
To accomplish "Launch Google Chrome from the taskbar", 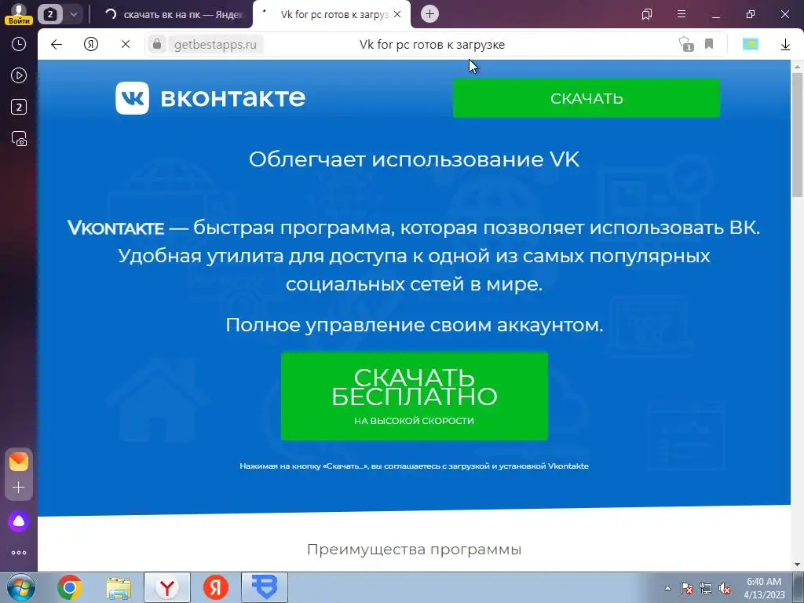I will (70, 587).
